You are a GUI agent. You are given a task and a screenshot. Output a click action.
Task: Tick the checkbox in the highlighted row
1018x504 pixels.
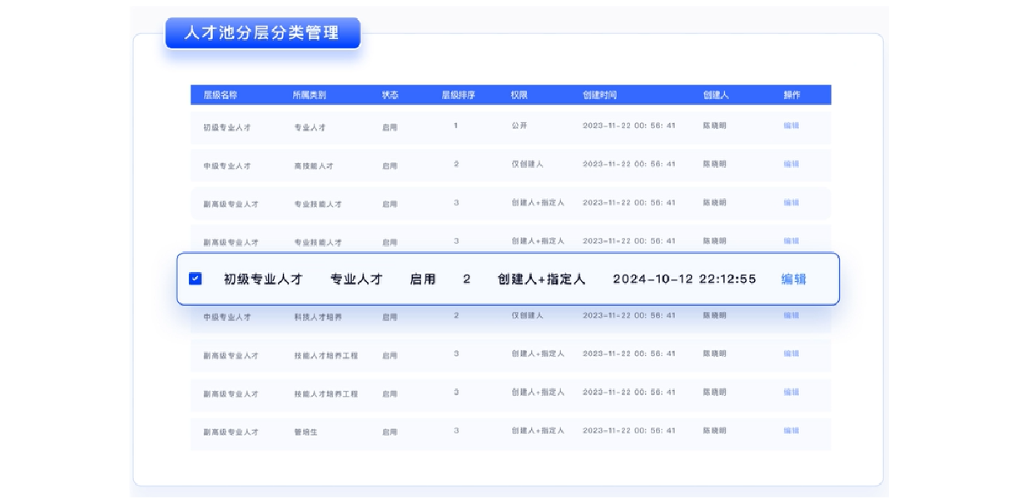click(196, 279)
